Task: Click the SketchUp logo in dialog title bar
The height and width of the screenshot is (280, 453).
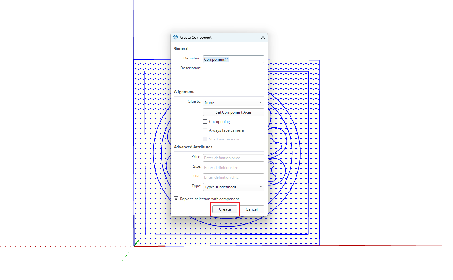Action: pyautogui.click(x=176, y=37)
